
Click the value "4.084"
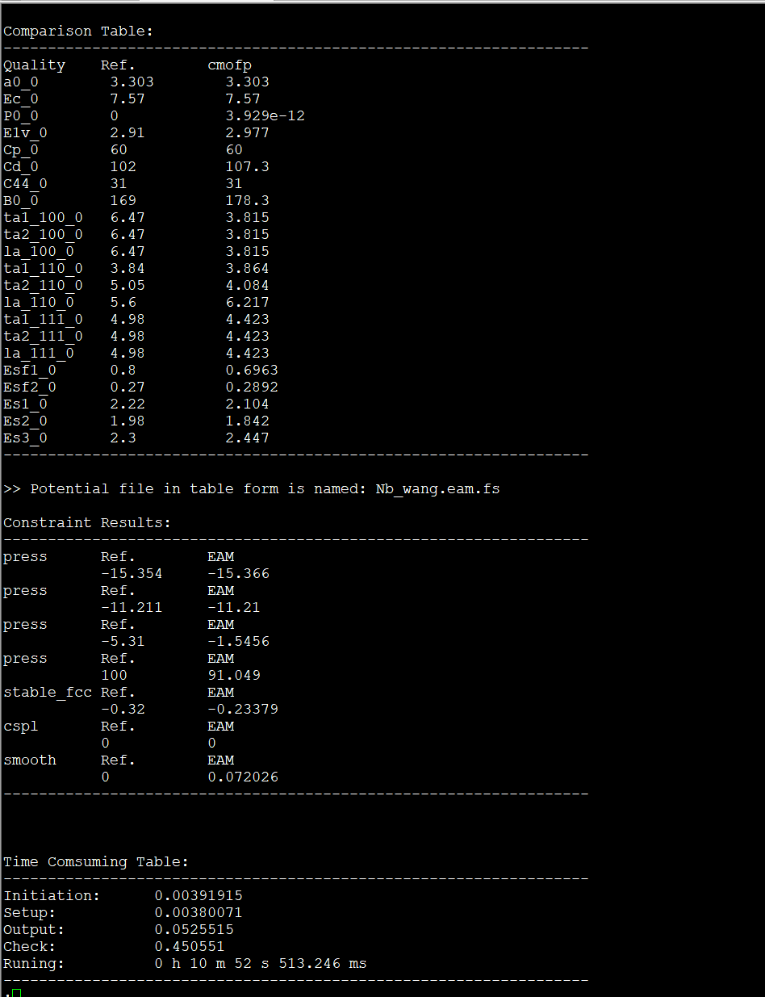[x=248, y=286]
